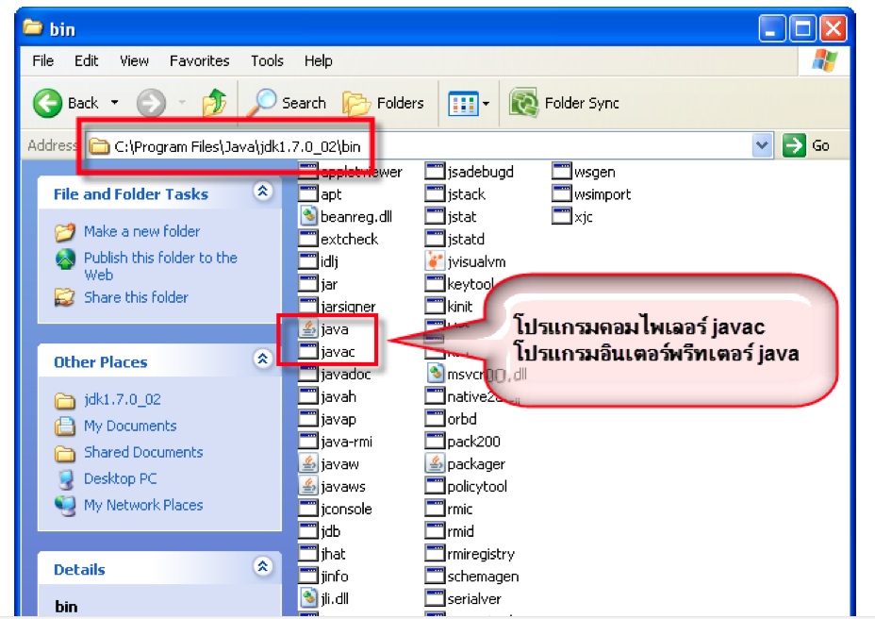Open the View menu
Viewport: 875px width, 619px height.
134,60
